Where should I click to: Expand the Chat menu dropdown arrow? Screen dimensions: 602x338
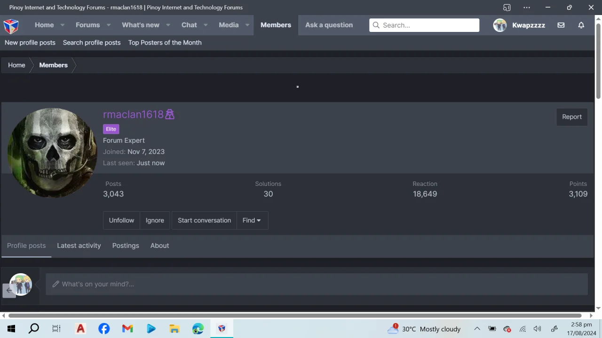coord(206,25)
